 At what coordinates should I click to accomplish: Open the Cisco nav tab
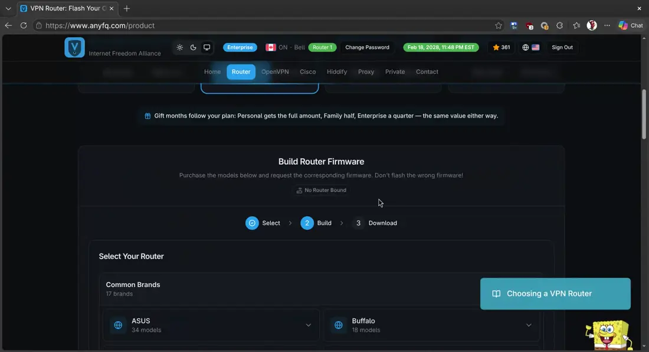pyautogui.click(x=307, y=71)
